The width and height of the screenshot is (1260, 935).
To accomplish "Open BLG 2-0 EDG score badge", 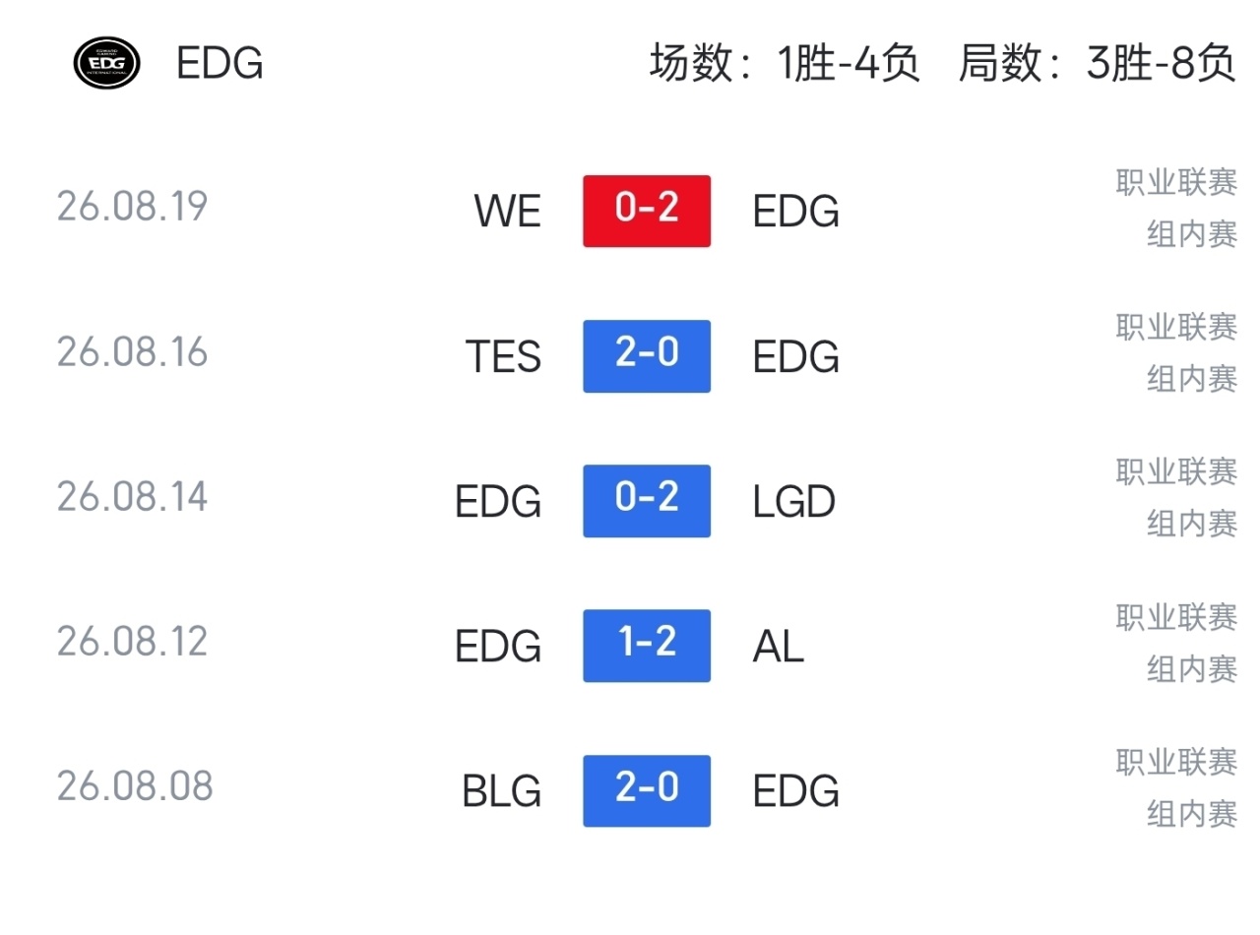I will [647, 790].
